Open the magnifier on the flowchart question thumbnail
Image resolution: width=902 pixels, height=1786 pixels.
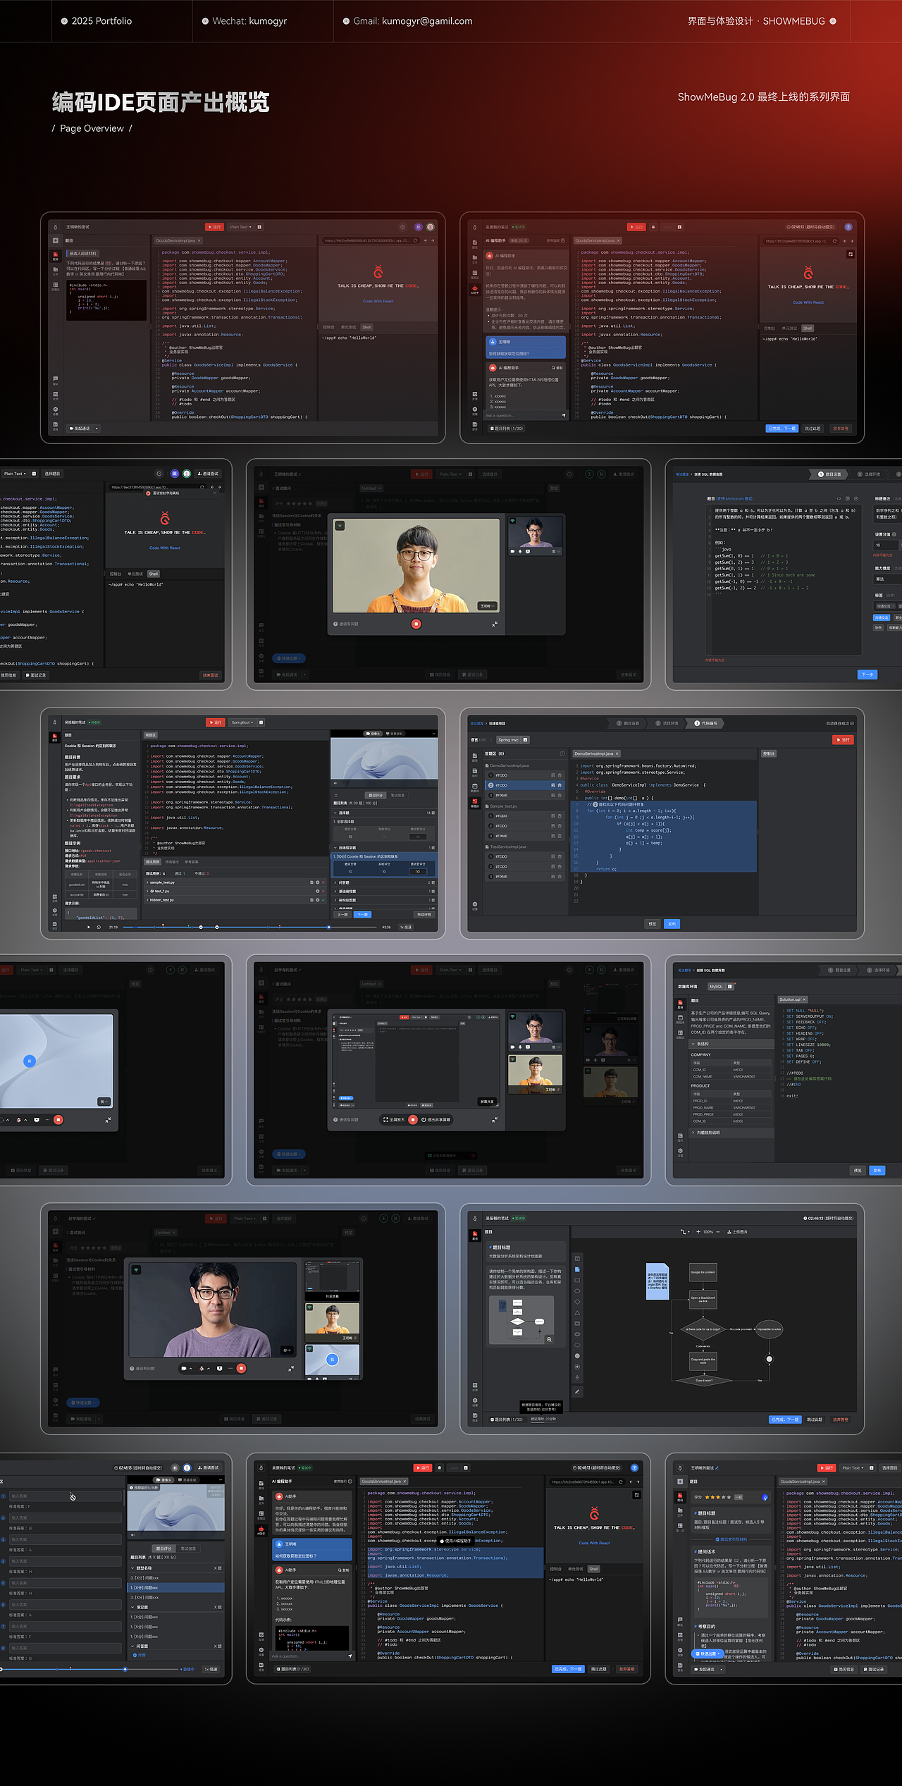pos(549,1339)
